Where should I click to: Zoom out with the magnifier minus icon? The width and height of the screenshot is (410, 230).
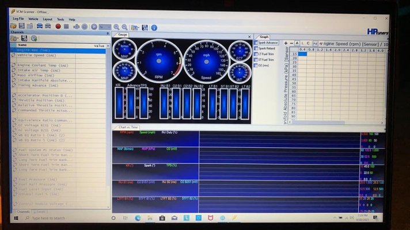[124, 27]
